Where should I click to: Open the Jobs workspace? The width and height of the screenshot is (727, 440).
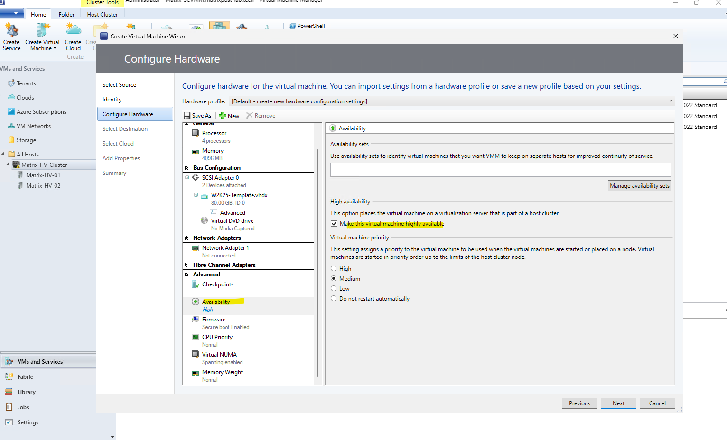click(x=23, y=407)
